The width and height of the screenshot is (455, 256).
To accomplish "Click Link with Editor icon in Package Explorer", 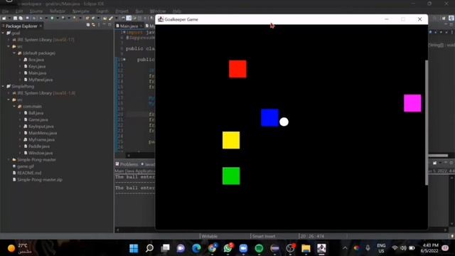I will tap(93, 26).
